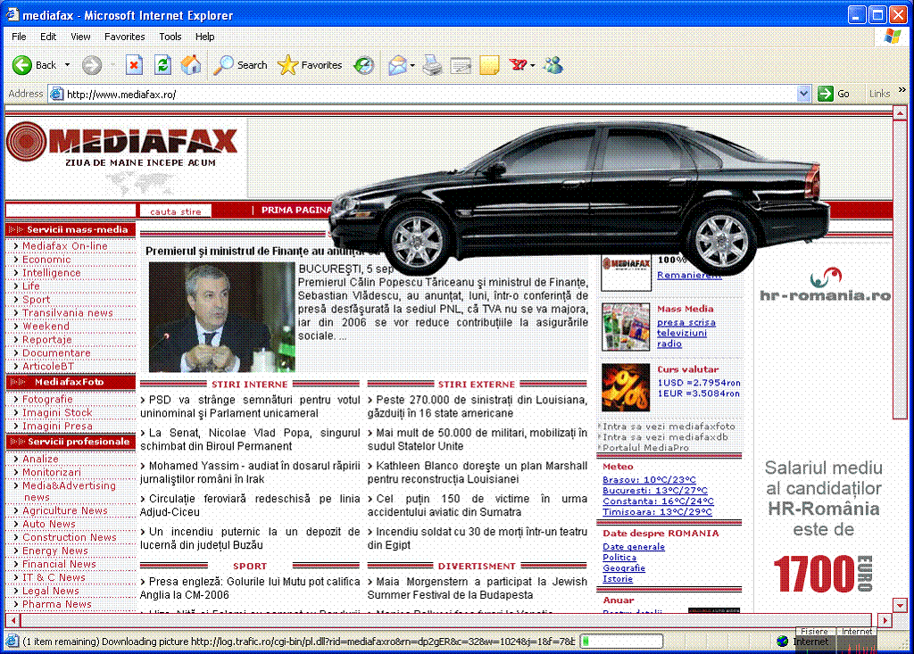This screenshot has width=914, height=654.
Task: Open the Edit menu
Action: pyautogui.click(x=48, y=37)
